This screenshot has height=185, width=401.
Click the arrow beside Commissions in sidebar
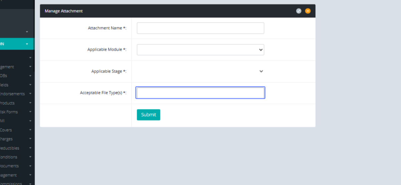pyautogui.click(x=30, y=184)
